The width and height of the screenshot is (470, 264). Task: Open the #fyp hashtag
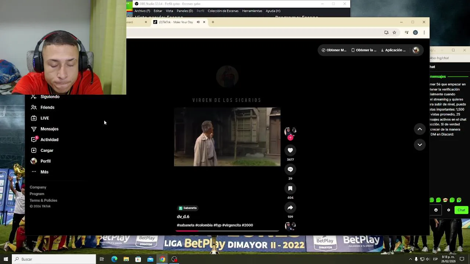tap(217, 225)
